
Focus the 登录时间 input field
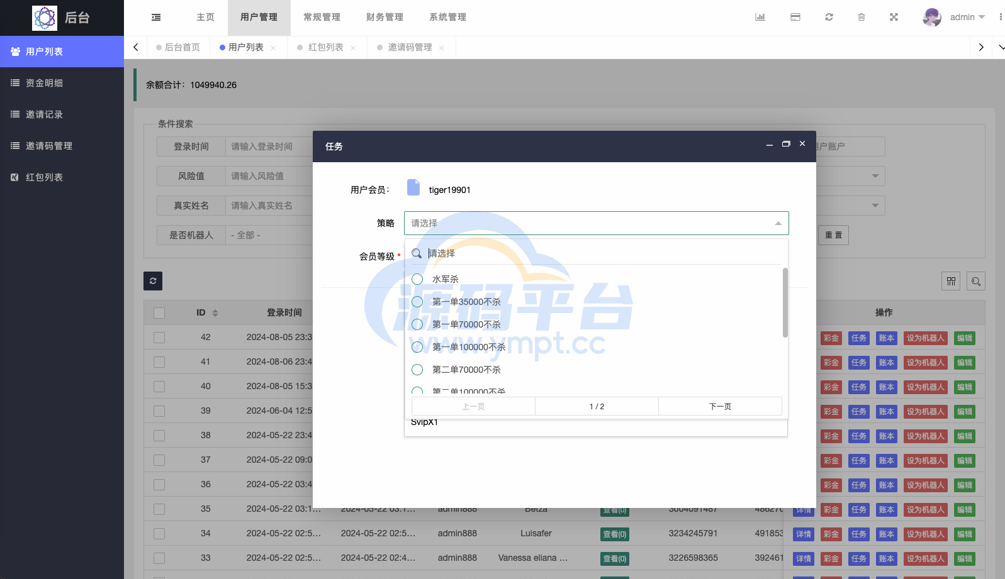pos(269,146)
